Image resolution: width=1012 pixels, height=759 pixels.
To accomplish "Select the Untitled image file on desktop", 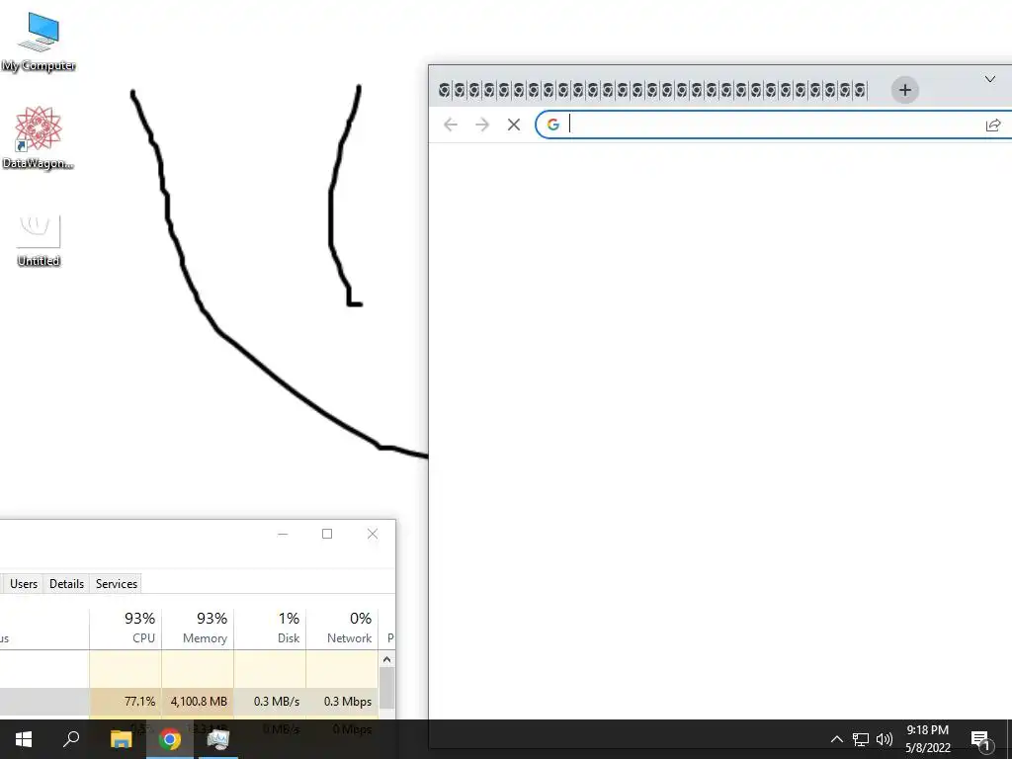I will click(39, 240).
